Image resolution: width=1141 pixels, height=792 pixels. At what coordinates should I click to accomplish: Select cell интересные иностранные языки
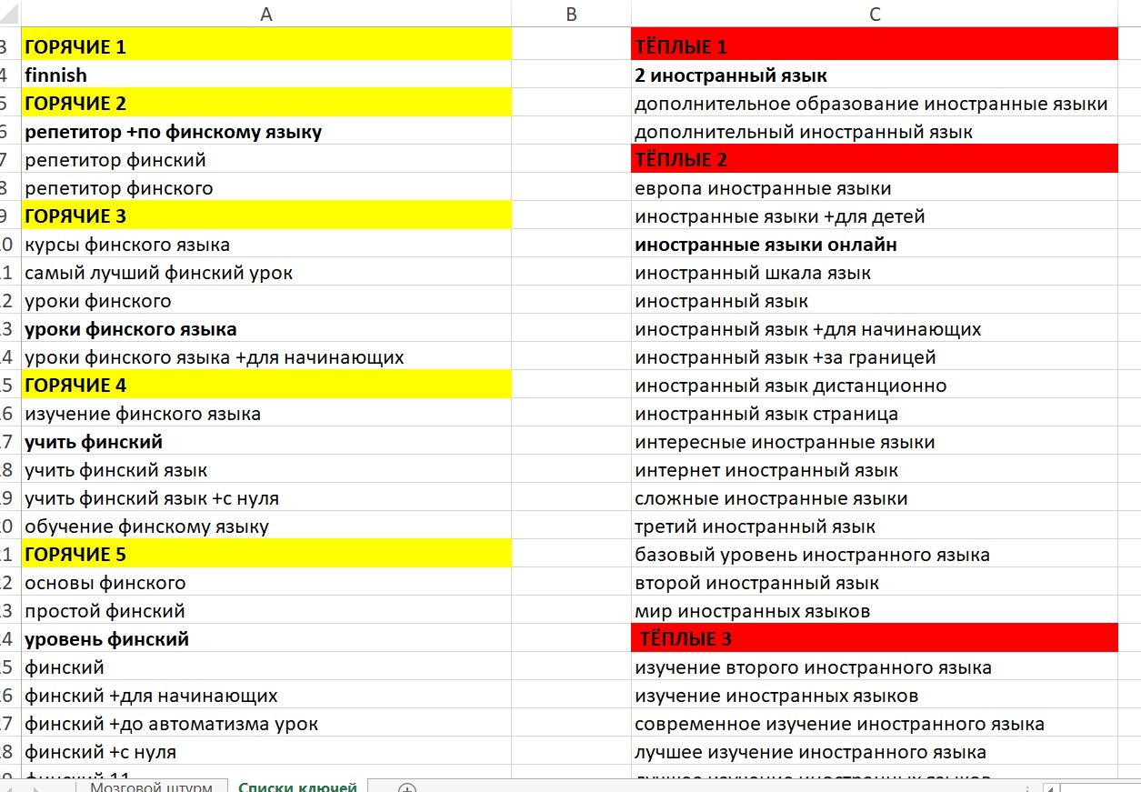875,441
